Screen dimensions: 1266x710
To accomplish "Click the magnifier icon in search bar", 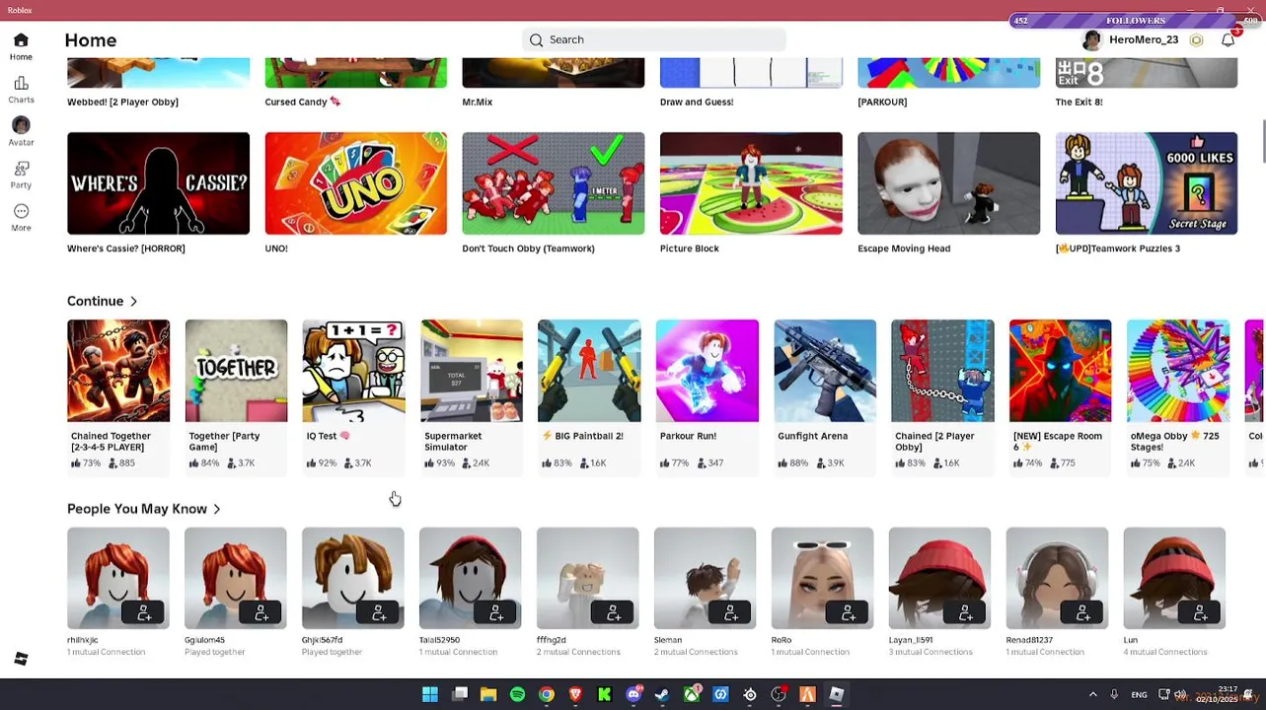I will (x=536, y=40).
